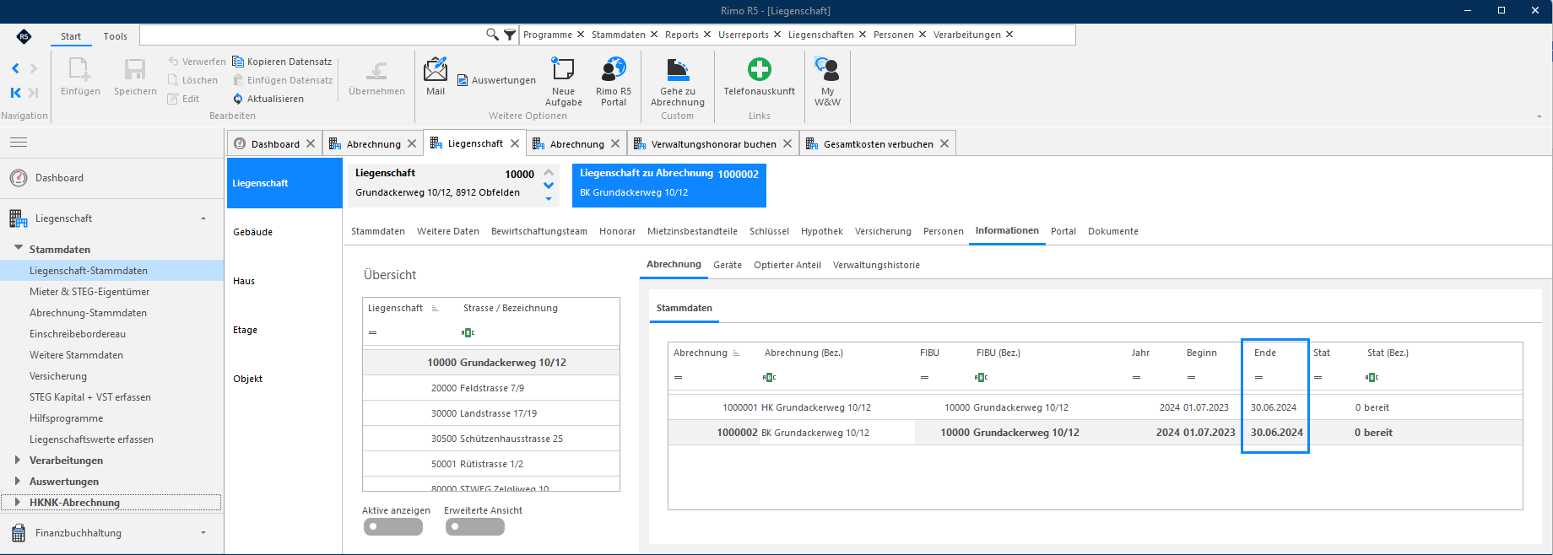This screenshot has width=1553, height=555.
Task: Navigate back with the left arrow
Action: [x=15, y=68]
